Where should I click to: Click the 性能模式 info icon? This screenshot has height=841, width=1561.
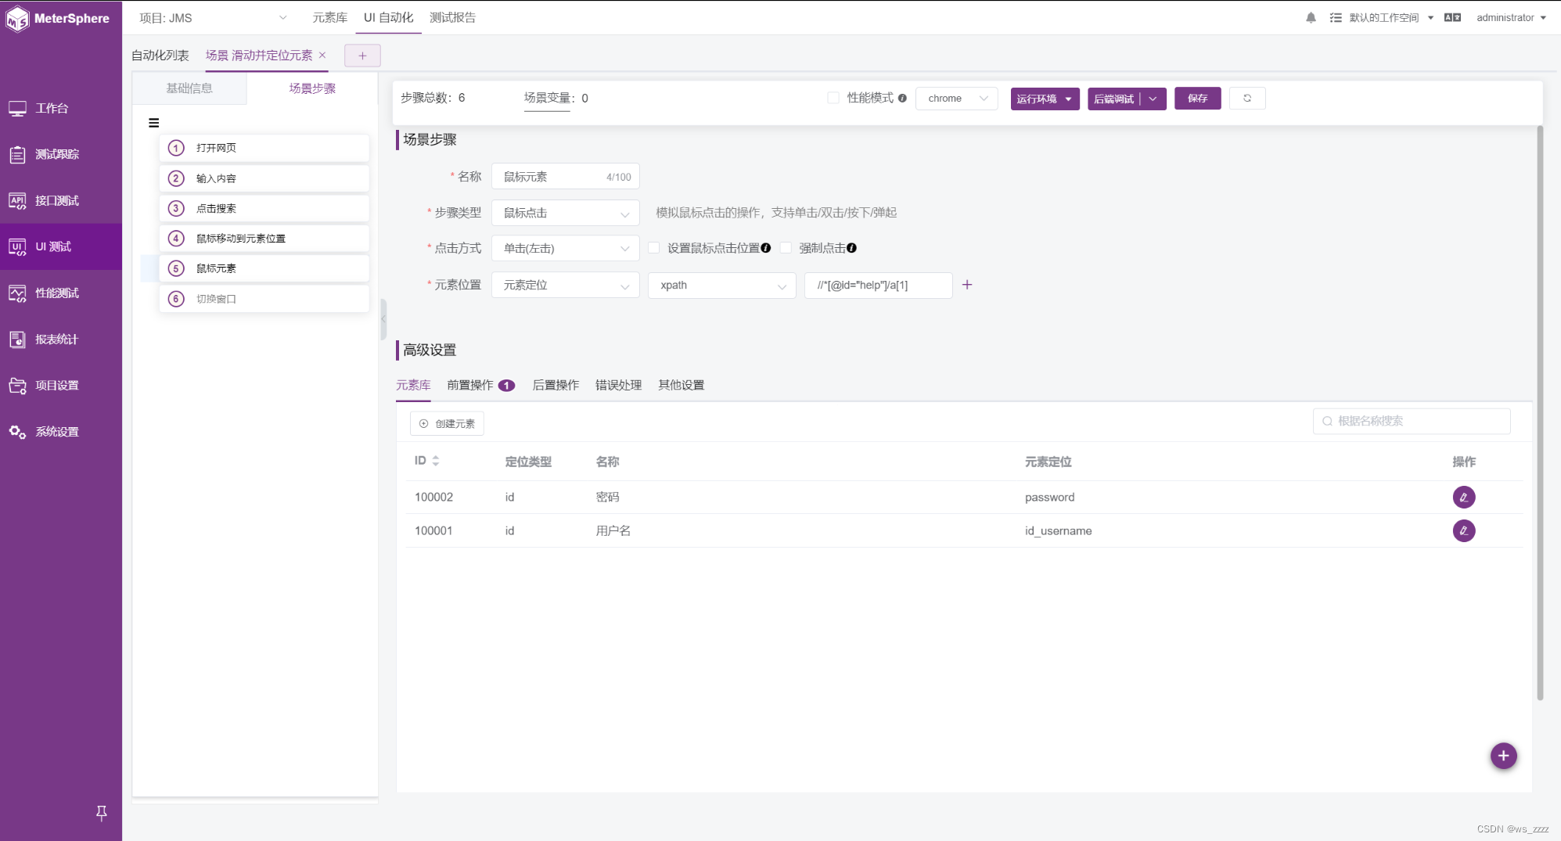(x=902, y=99)
